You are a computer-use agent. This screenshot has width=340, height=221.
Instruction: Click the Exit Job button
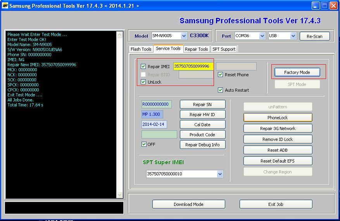click(x=276, y=204)
